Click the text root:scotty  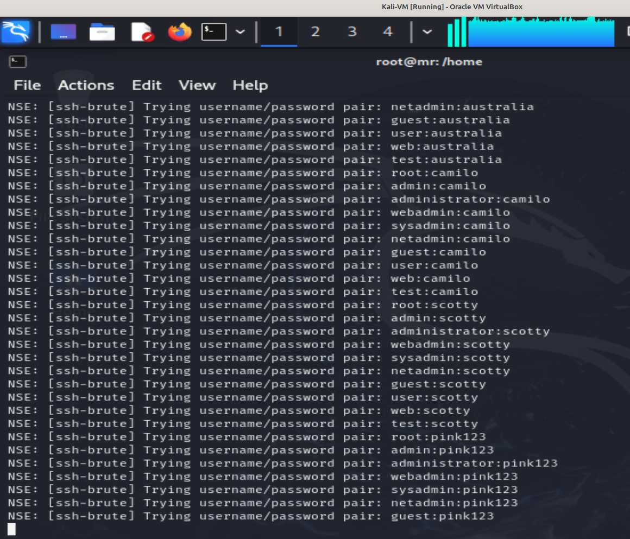434,305
